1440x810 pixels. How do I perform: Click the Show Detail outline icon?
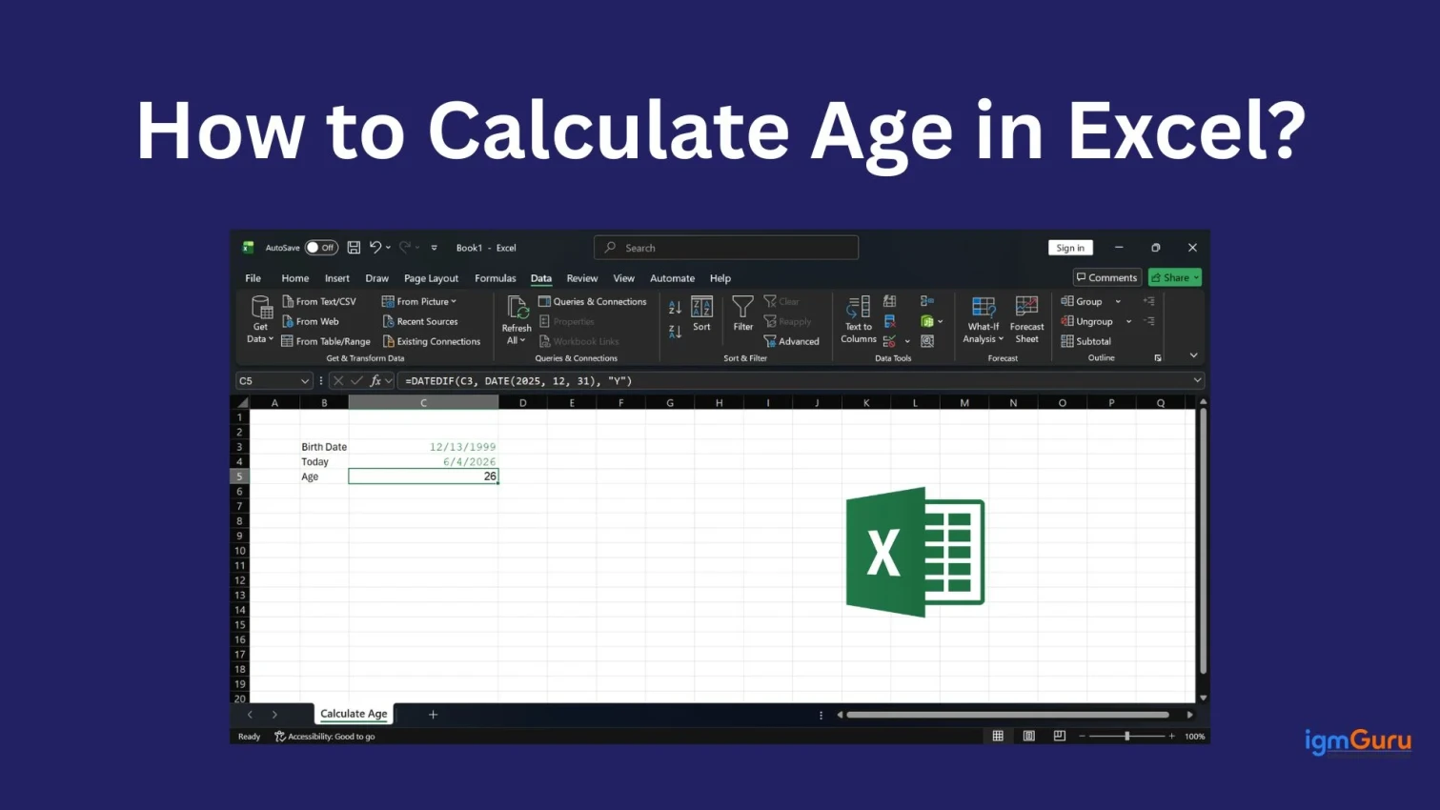(x=1149, y=301)
